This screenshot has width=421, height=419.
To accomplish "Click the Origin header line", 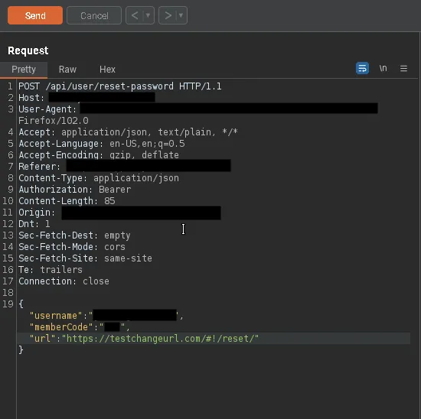I will [119, 213].
